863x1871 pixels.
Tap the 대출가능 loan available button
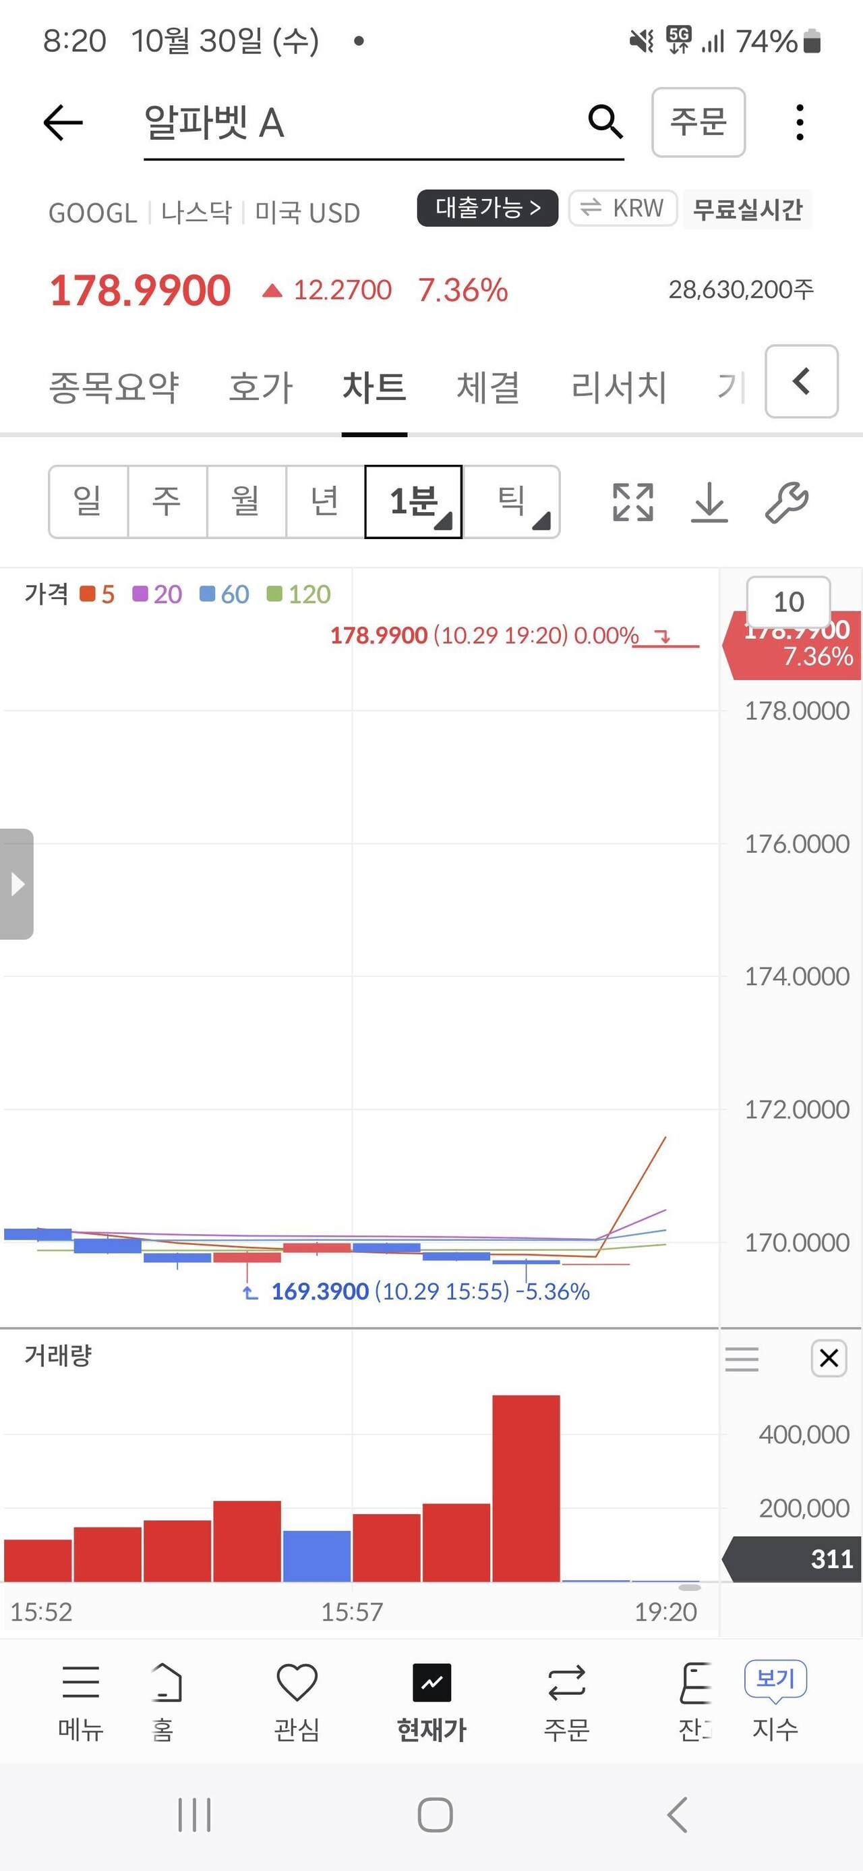point(487,208)
